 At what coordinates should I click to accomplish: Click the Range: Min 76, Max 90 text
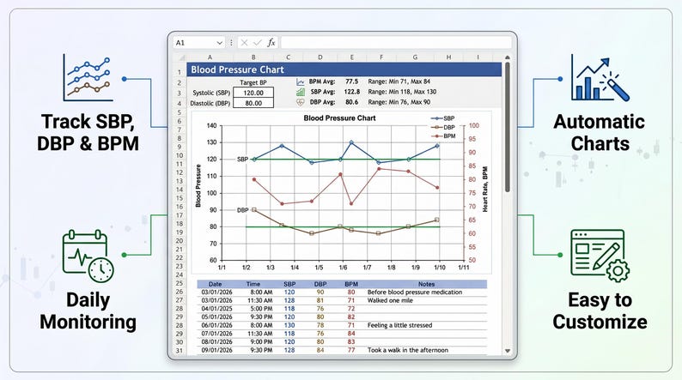coord(399,102)
